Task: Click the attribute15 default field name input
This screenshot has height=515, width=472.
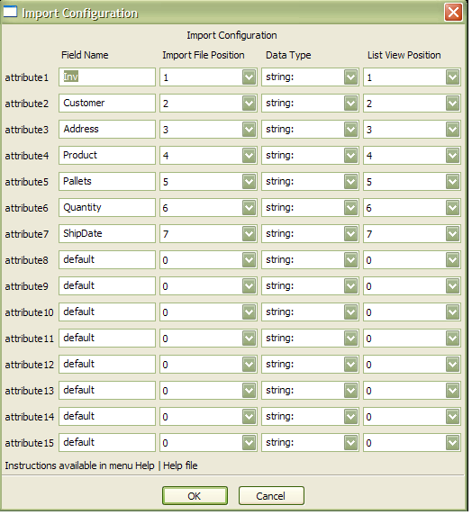Action: pyautogui.click(x=107, y=442)
